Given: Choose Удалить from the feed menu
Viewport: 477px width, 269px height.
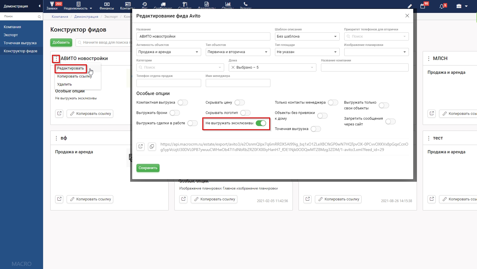Looking at the screenshot, I should tap(64, 84).
